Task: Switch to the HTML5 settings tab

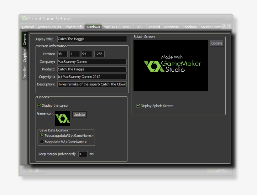Action: click(126, 27)
